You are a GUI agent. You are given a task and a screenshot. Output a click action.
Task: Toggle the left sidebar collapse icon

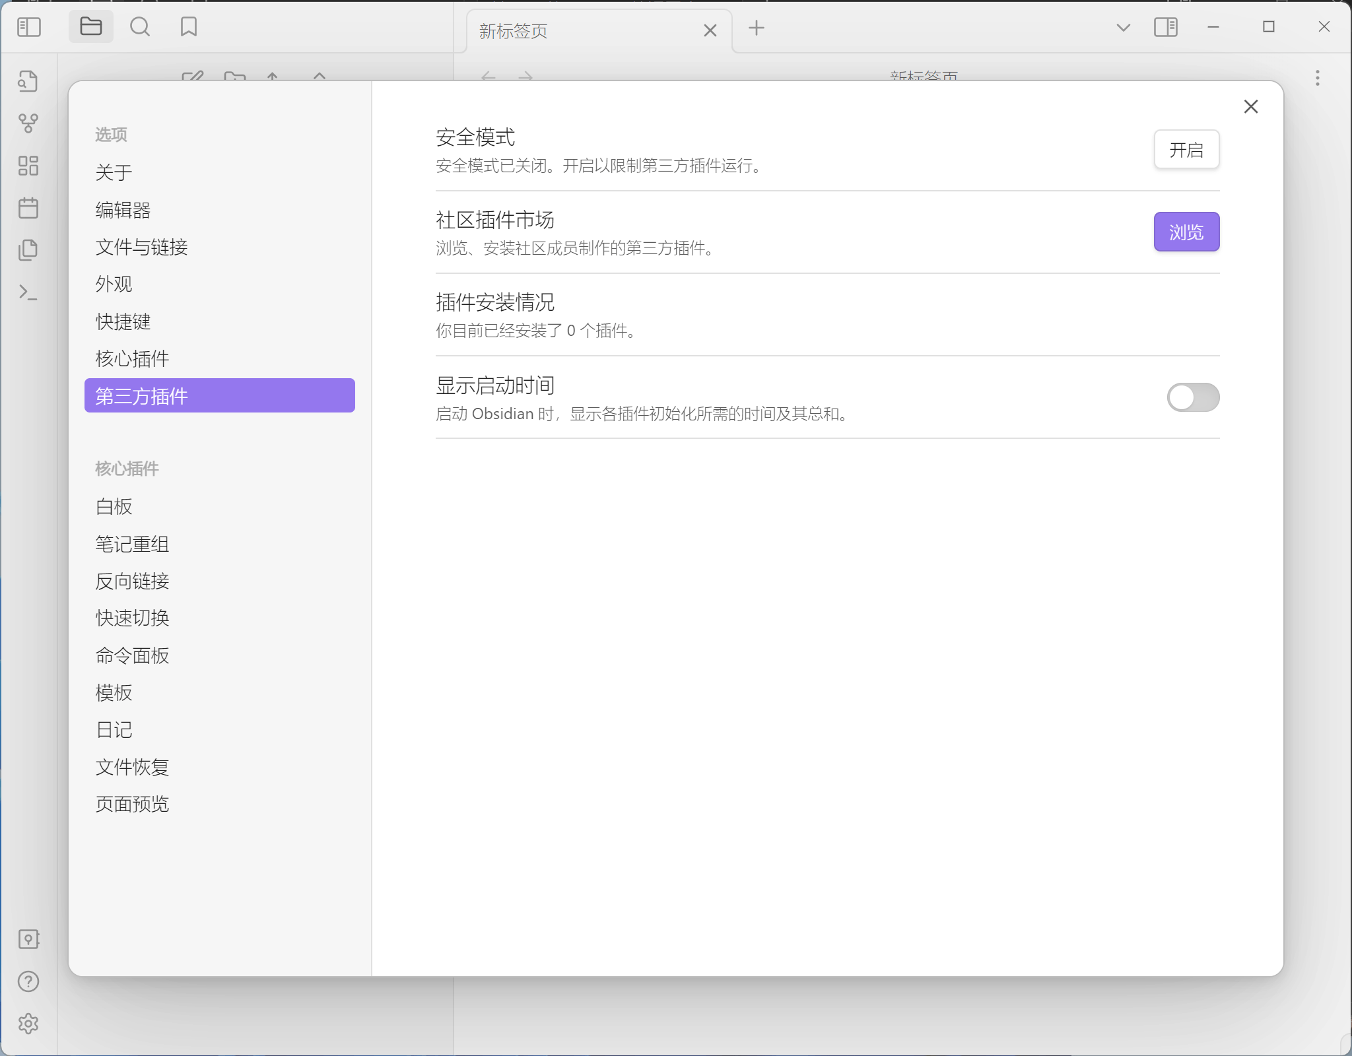click(x=28, y=27)
